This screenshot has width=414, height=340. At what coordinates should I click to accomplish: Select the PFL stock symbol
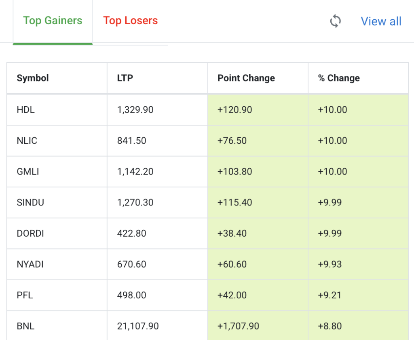[x=25, y=295]
